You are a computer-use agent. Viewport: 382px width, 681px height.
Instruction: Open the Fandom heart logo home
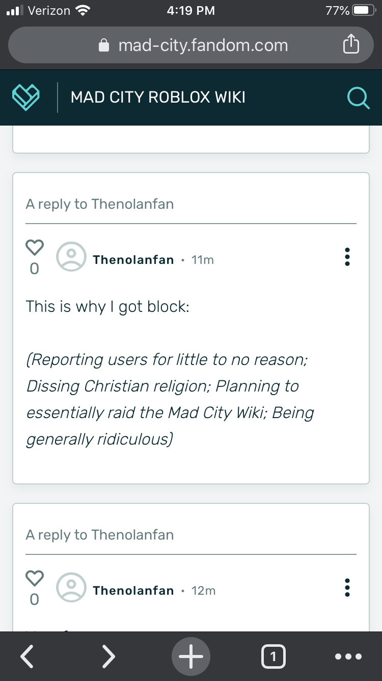click(26, 97)
